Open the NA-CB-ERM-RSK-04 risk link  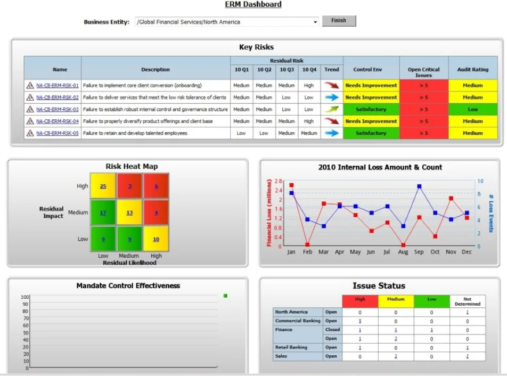[57, 121]
